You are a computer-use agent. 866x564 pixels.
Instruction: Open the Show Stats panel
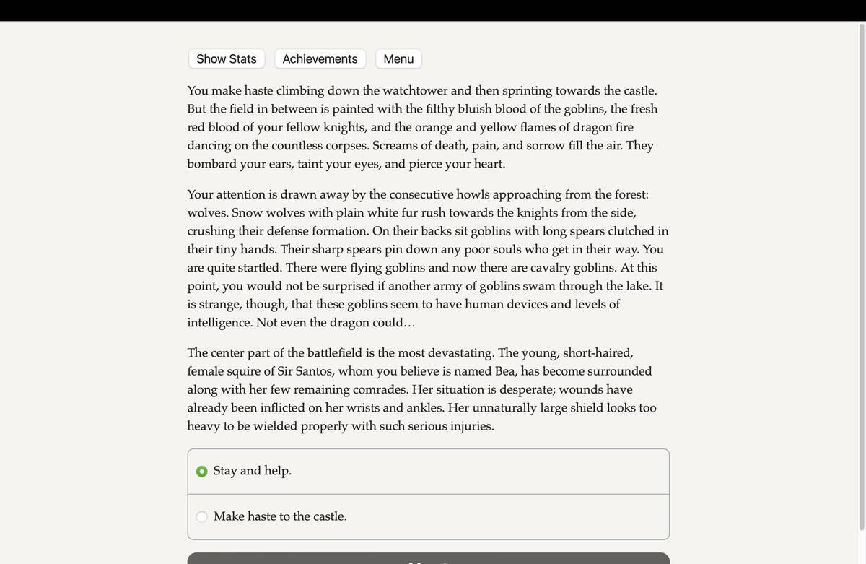click(x=227, y=59)
